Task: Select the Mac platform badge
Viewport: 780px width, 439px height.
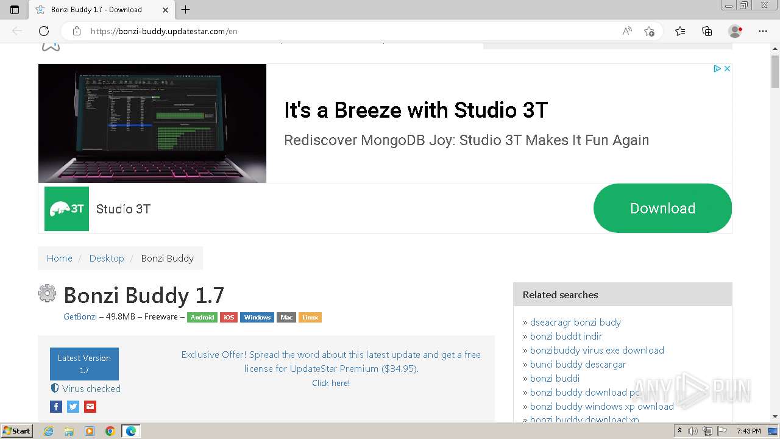Action: [286, 317]
